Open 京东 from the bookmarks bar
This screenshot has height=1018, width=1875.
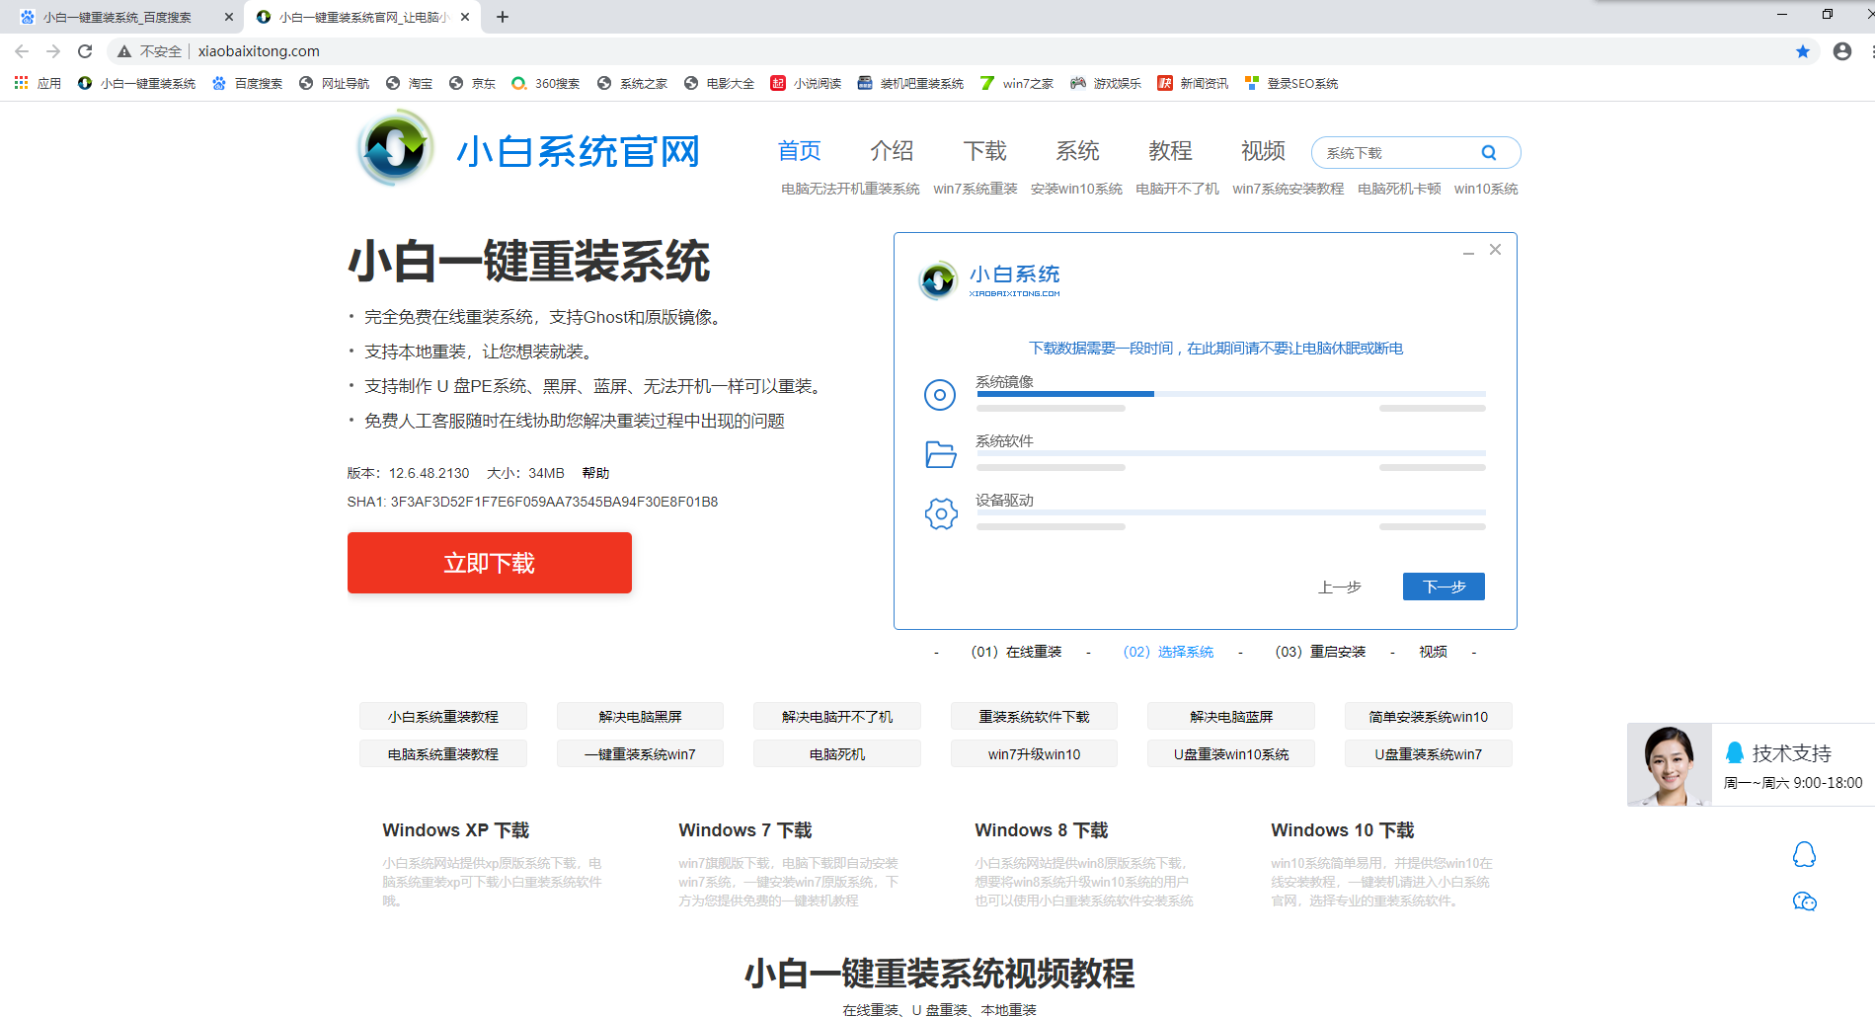pos(472,83)
